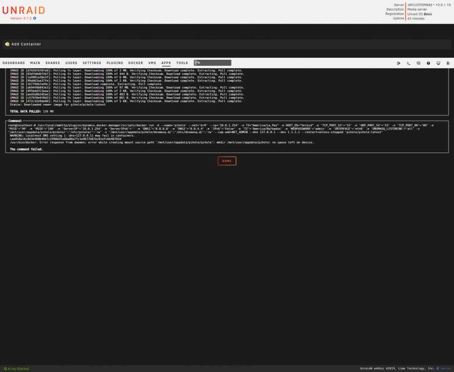Click the IMAGE ID 167794b7a49c log line
This screenshot has height=372, width=454.
tap(86, 84)
